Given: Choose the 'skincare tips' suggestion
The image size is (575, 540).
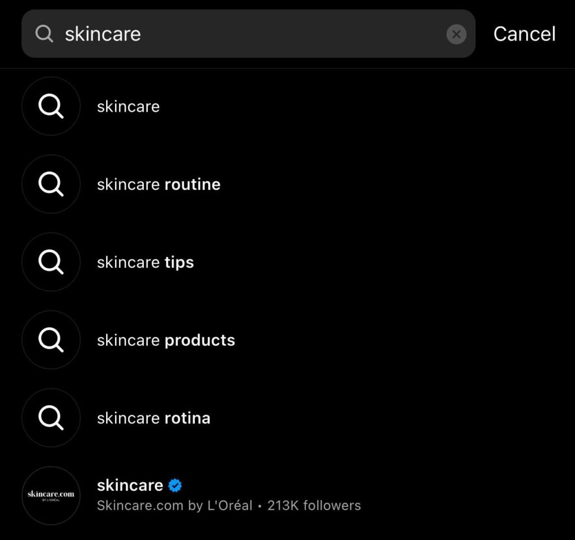Looking at the screenshot, I should click(145, 262).
